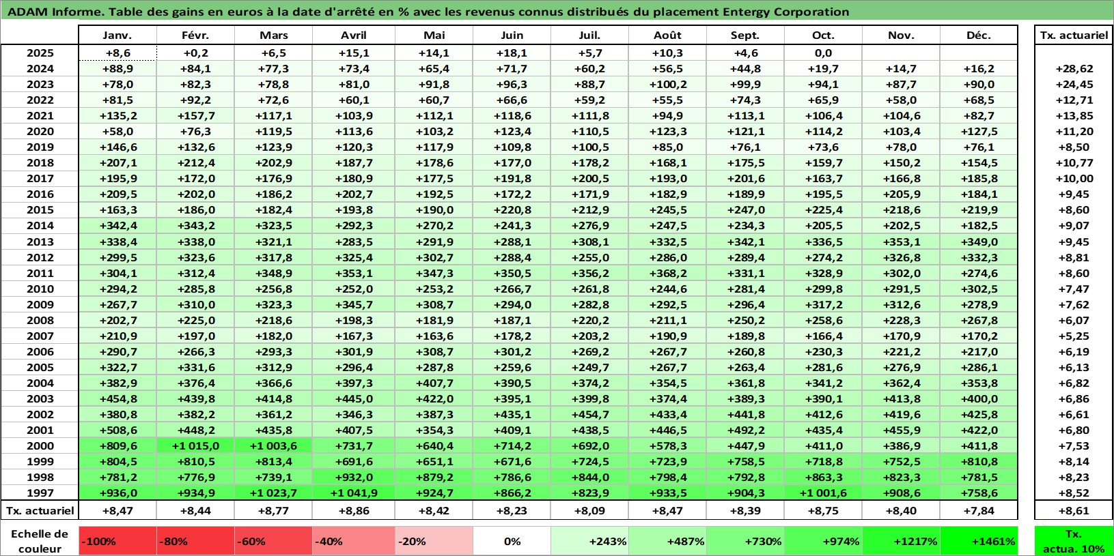Select the +157,7 cell in 2021 Févr.
This screenshot has width=1114, height=556.
[x=195, y=115]
